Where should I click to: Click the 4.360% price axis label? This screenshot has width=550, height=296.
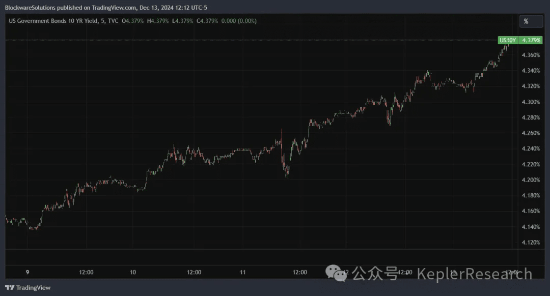click(531, 55)
